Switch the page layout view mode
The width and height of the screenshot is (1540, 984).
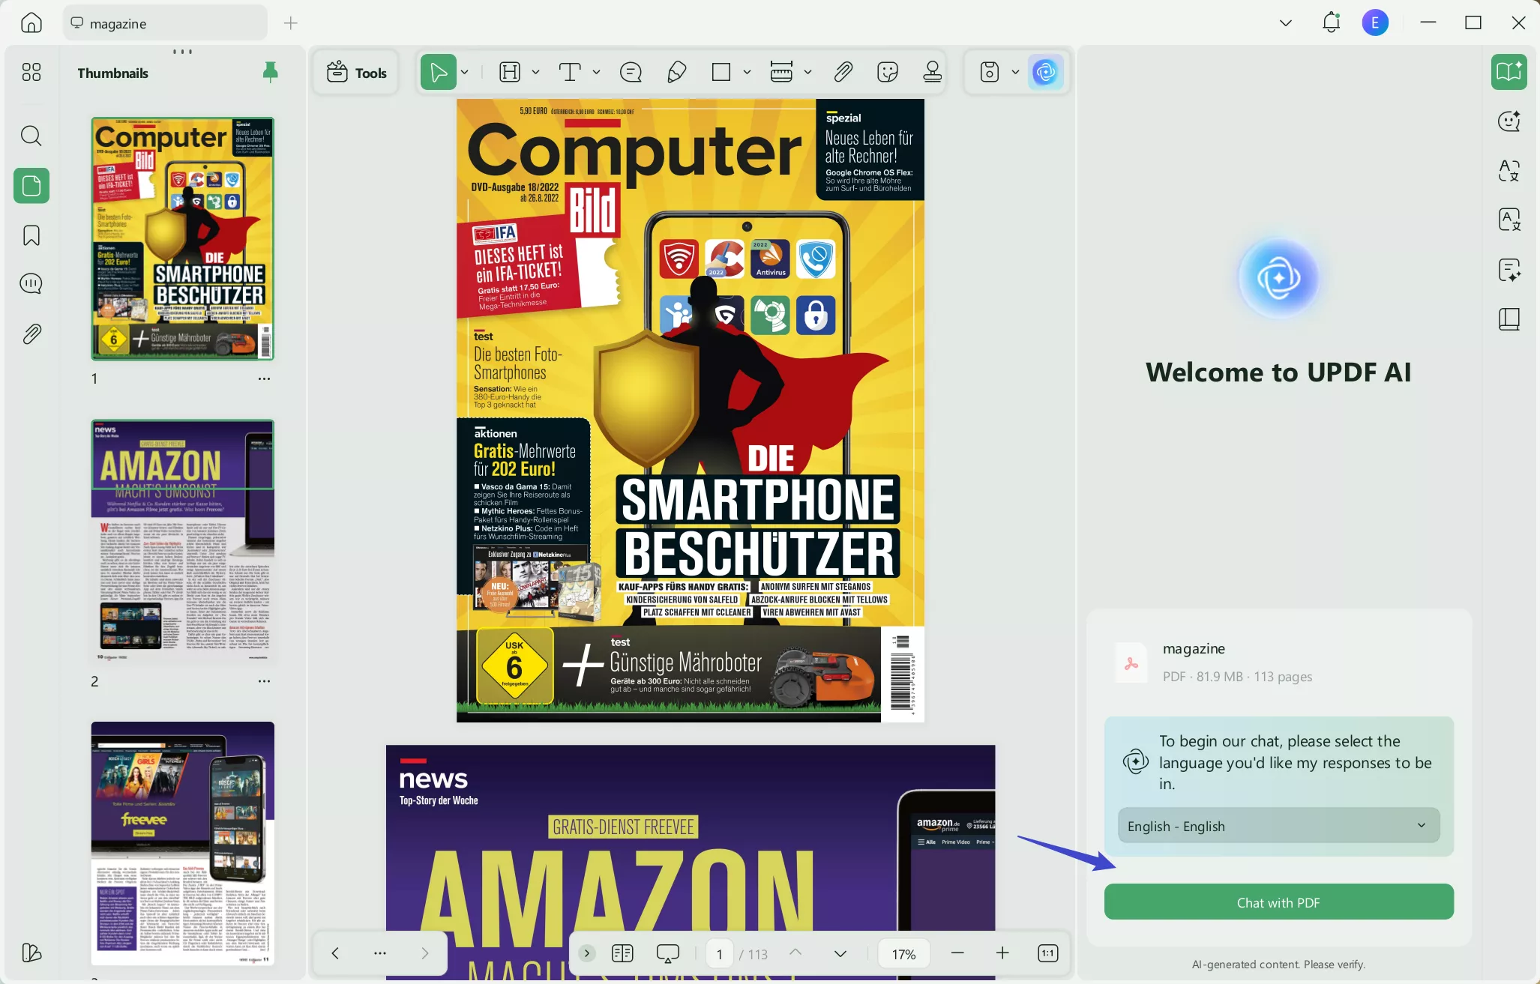point(622,953)
